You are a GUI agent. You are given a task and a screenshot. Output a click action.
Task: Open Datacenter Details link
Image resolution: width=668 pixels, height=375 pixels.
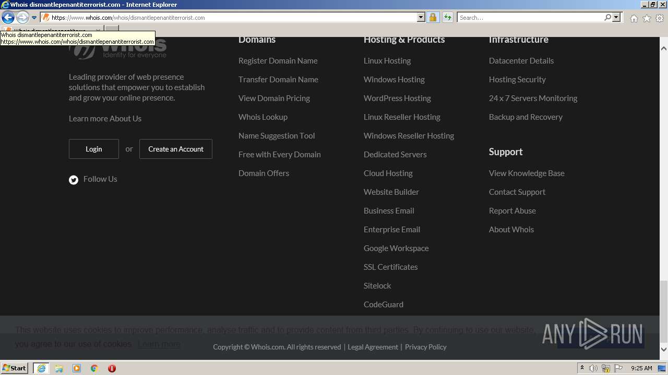pos(521,61)
